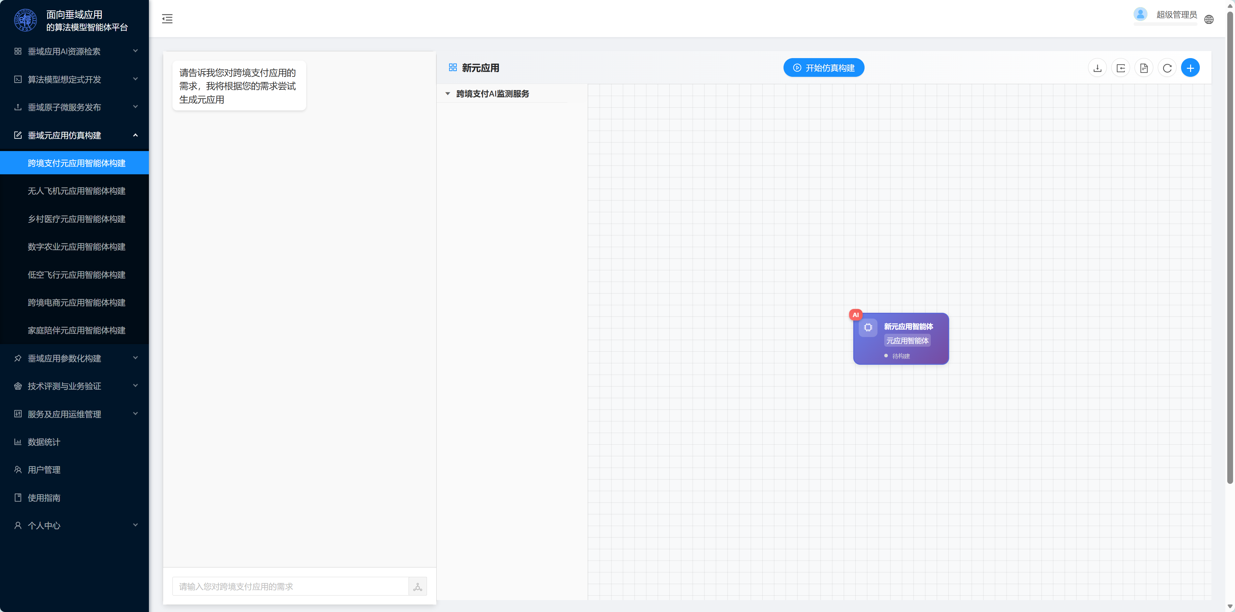
Task: Expand the 技术评测与业务验证 menu
Action: [74, 386]
